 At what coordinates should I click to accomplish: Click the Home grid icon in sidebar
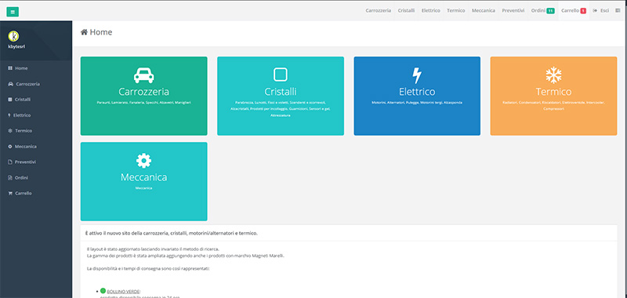click(10, 68)
